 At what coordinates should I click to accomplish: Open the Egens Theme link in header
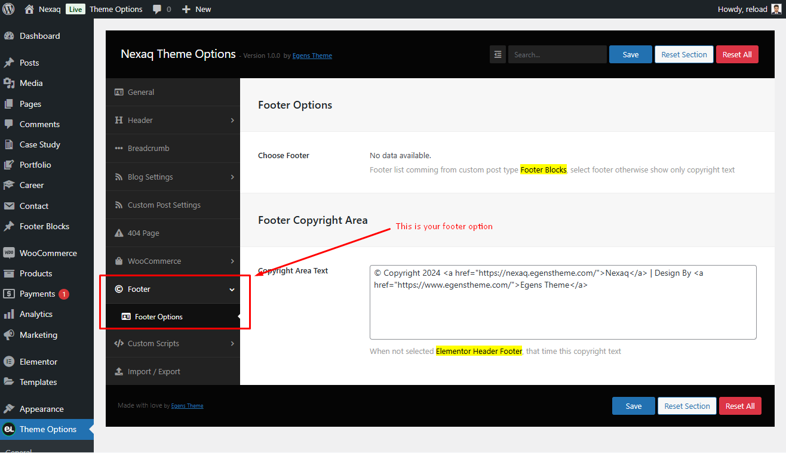tap(312, 56)
